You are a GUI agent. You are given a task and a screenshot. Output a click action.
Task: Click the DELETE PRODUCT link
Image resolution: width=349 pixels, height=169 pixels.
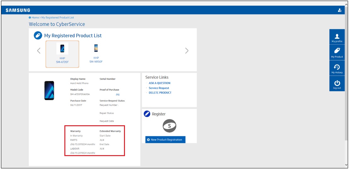tap(160, 93)
